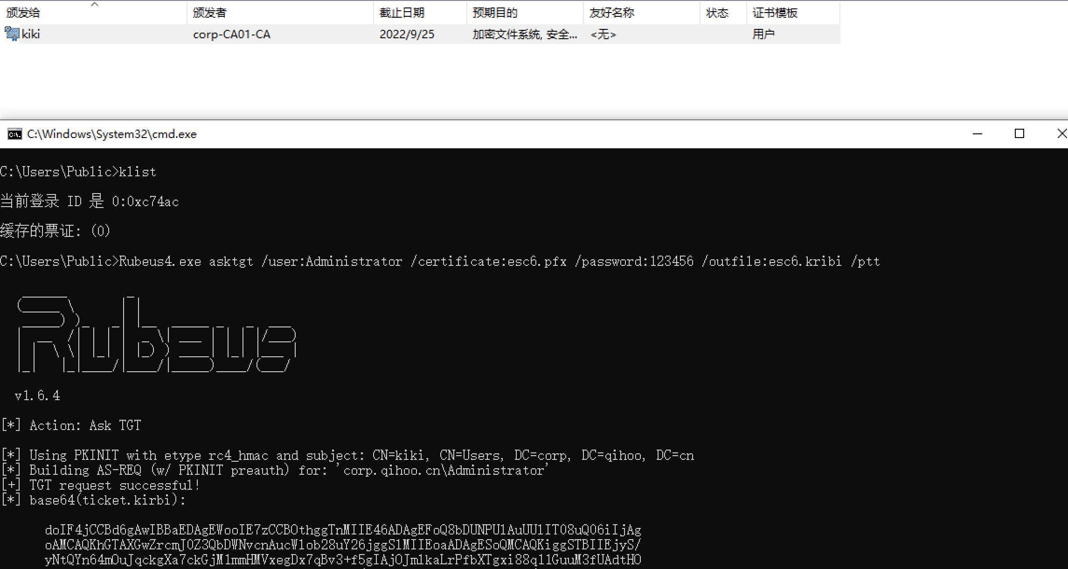Click the 状态 column header

pyautogui.click(x=717, y=13)
